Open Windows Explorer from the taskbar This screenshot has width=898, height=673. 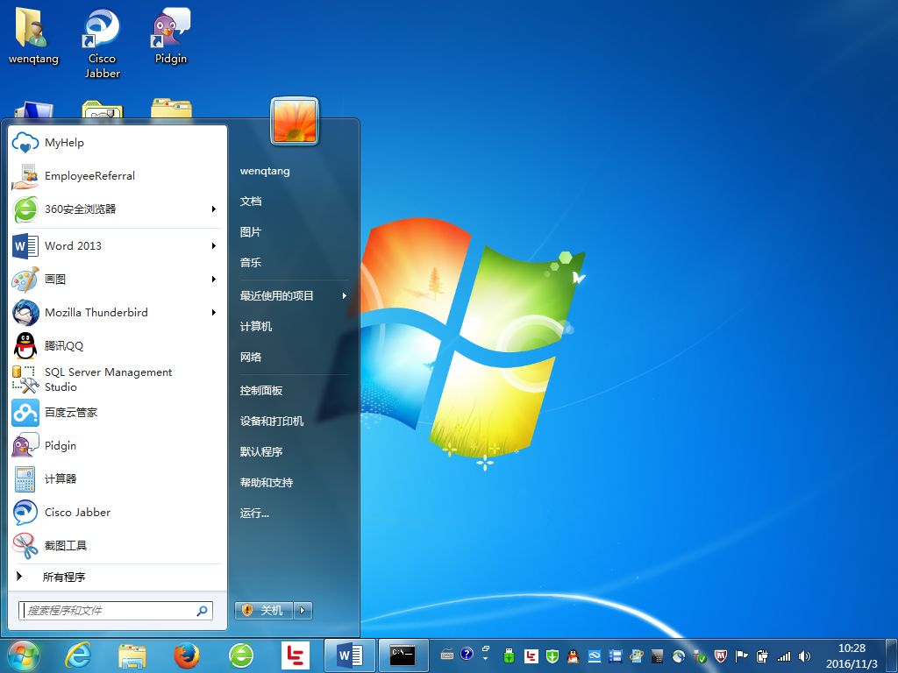[x=132, y=655]
